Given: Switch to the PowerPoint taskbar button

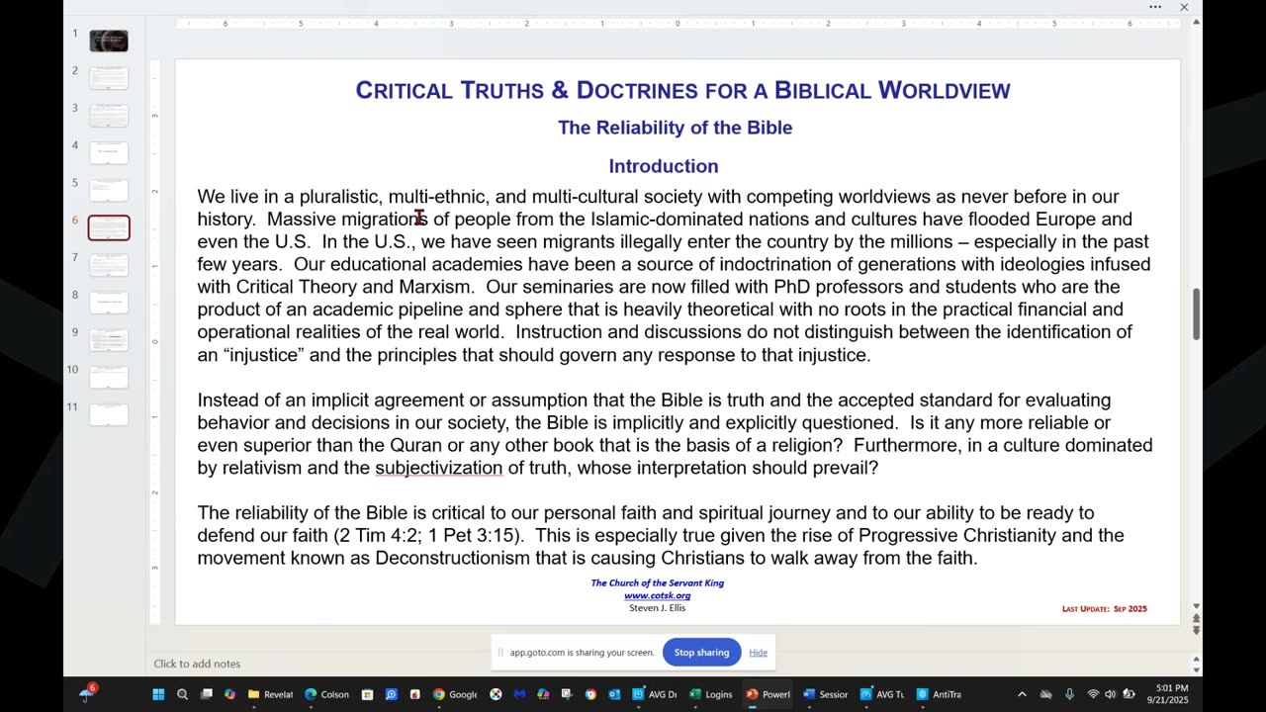Looking at the screenshot, I should [769, 694].
